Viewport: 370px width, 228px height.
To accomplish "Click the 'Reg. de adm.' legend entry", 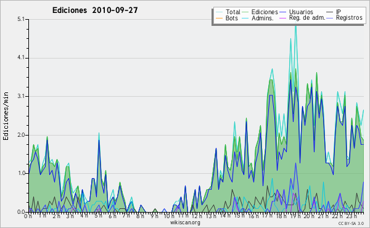I will (x=303, y=18).
